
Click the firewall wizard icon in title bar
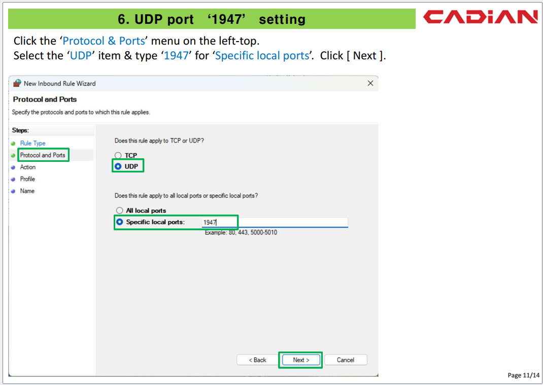(x=17, y=83)
